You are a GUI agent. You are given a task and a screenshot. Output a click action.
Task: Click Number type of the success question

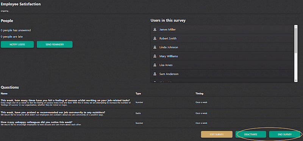click(139, 102)
